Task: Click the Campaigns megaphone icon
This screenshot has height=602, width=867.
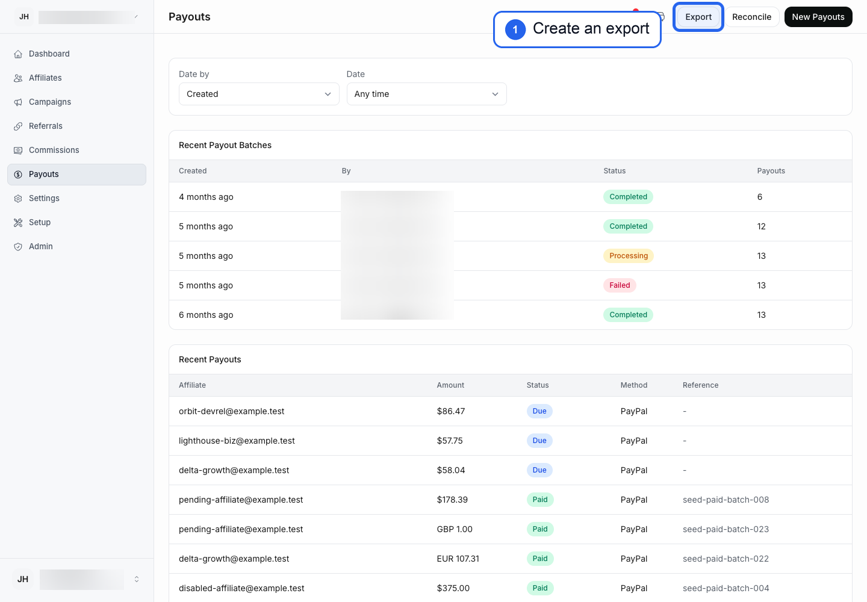Action: (x=18, y=102)
